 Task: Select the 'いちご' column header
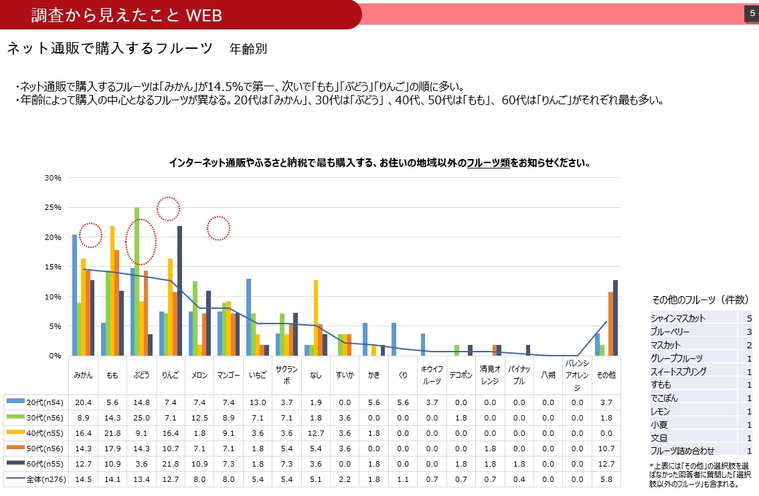pos(258,375)
